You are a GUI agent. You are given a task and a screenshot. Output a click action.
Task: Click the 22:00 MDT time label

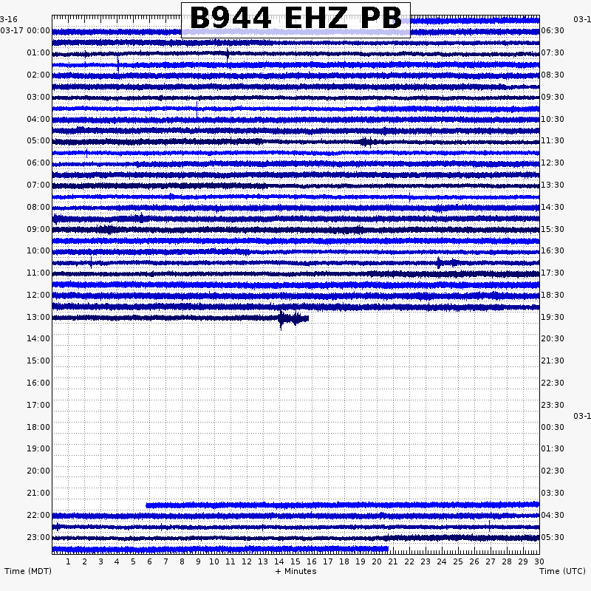(x=38, y=515)
